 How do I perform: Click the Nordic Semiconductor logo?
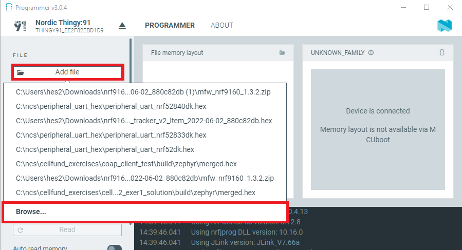click(445, 26)
